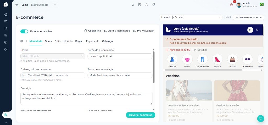Click the tag icon in top bar
268x125 pixels.
154,5
